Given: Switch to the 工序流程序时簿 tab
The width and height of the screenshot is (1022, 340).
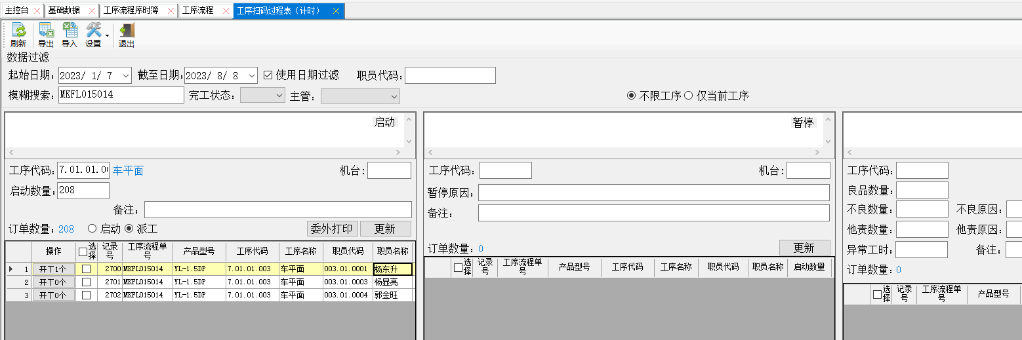Looking at the screenshot, I should click(x=131, y=10).
